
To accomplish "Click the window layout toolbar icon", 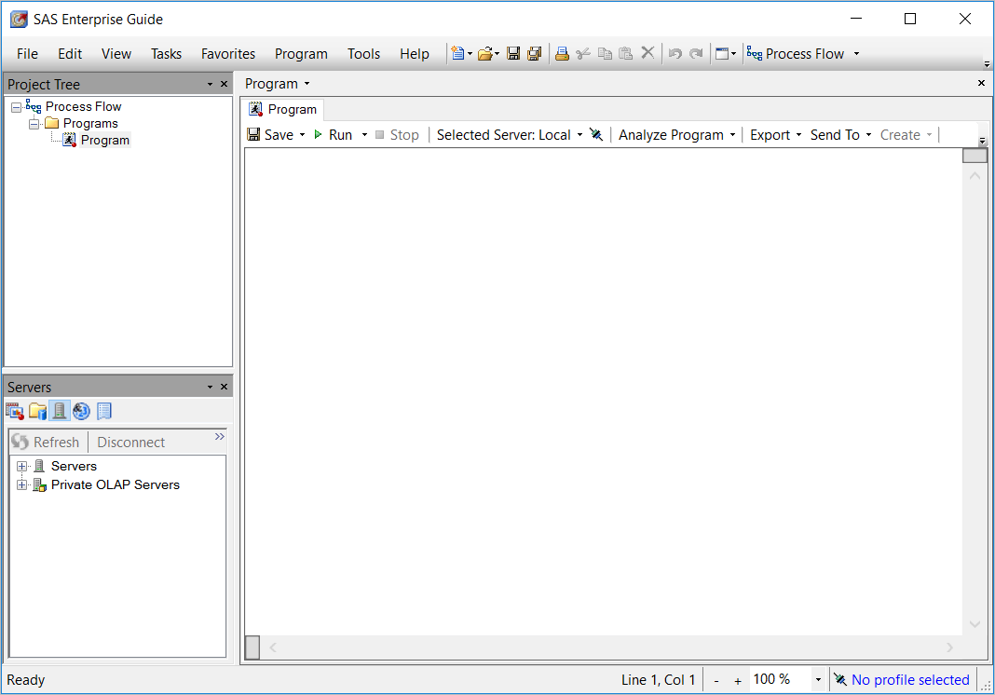I will 721,54.
